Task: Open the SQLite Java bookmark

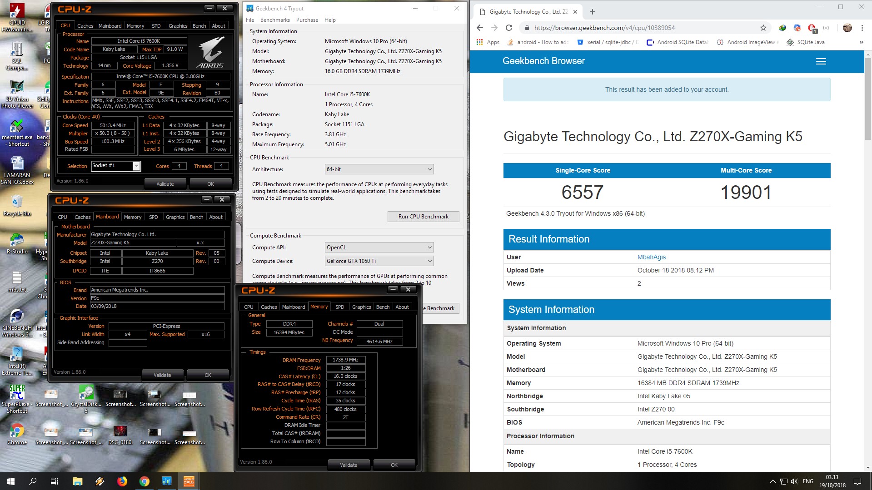Action: tap(806, 42)
